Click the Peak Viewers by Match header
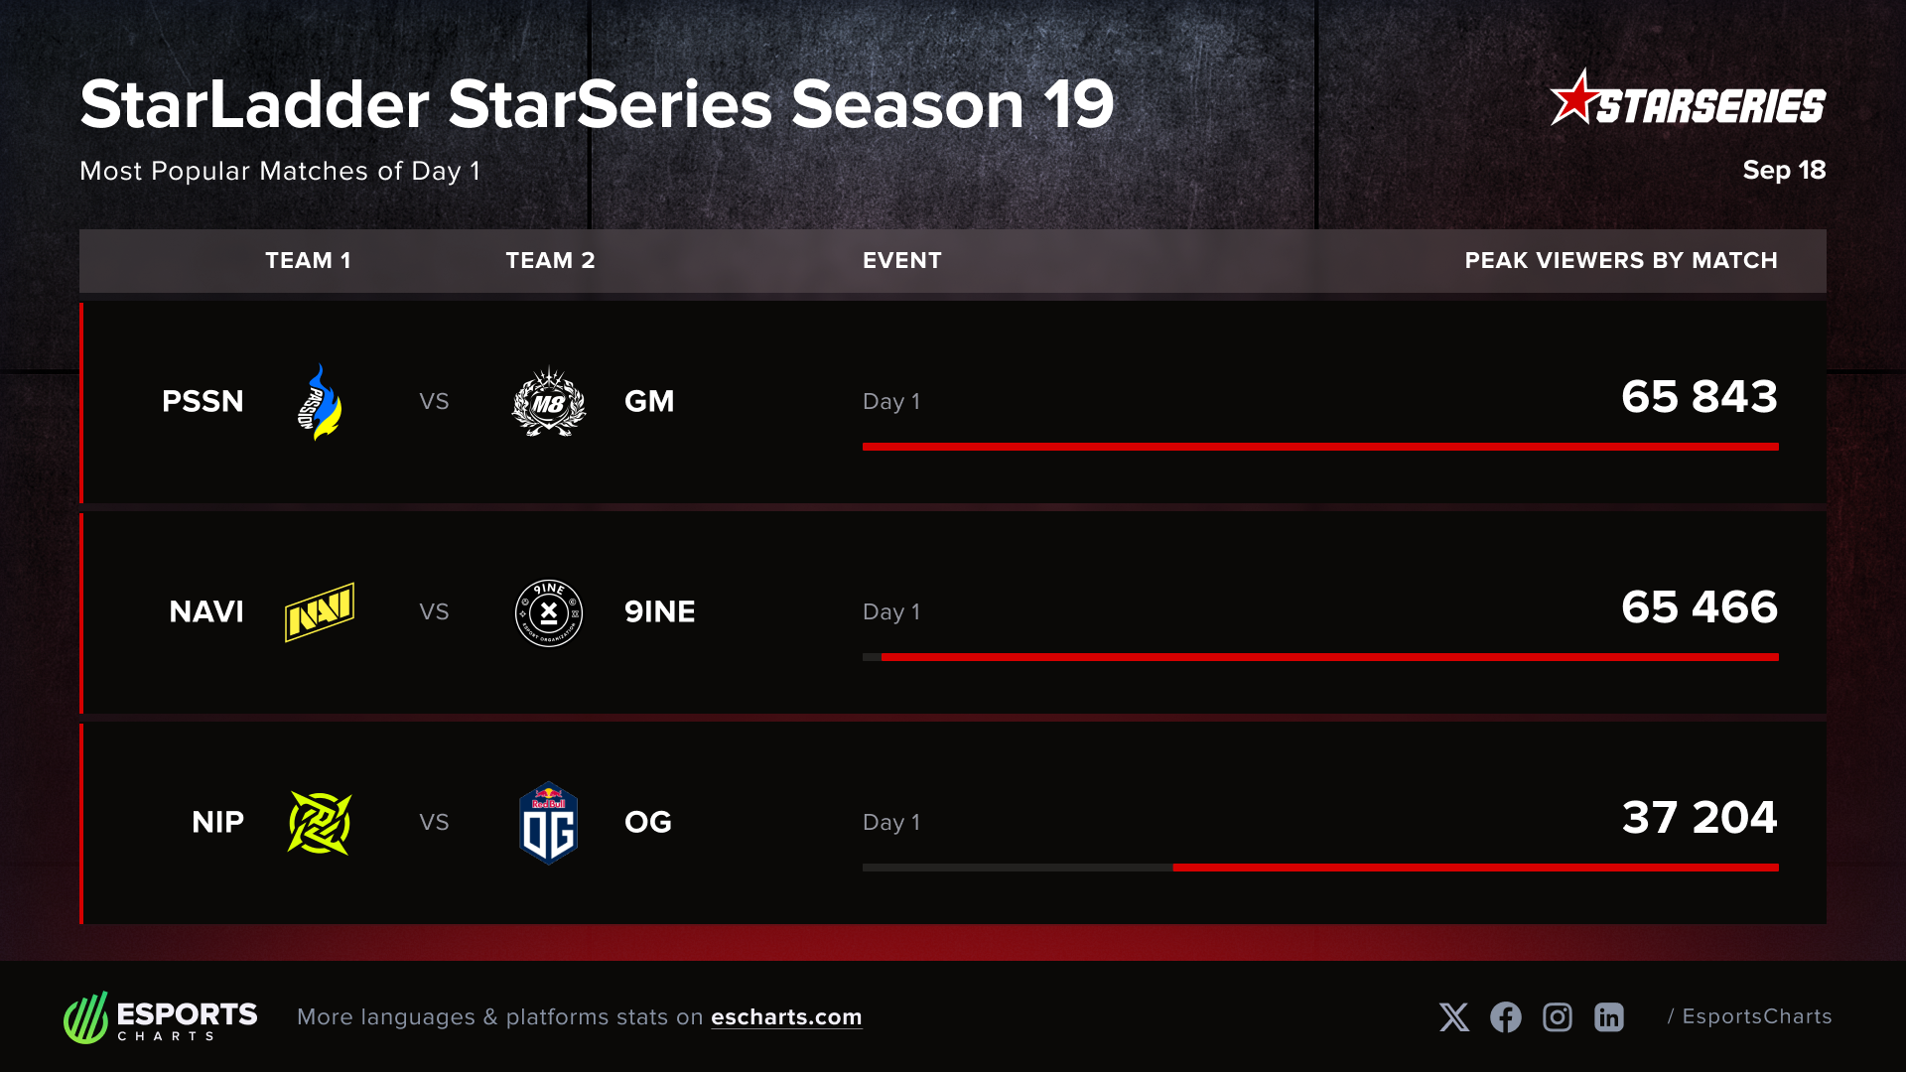The height and width of the screenshot is (1072, 1906). 1621,260
